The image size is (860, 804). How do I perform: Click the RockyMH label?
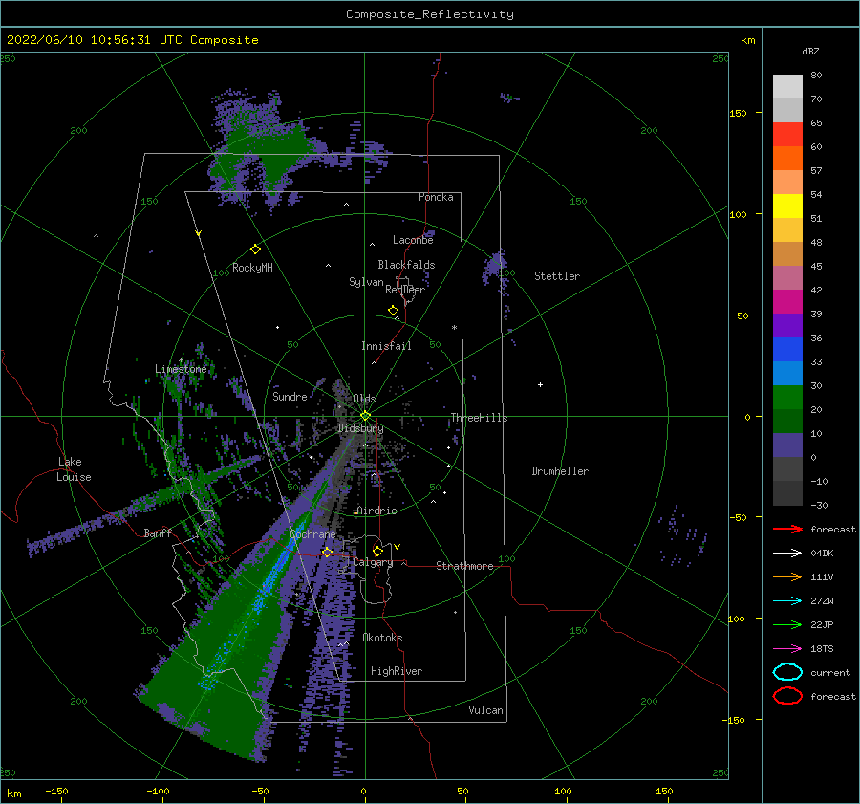(252, 268)
